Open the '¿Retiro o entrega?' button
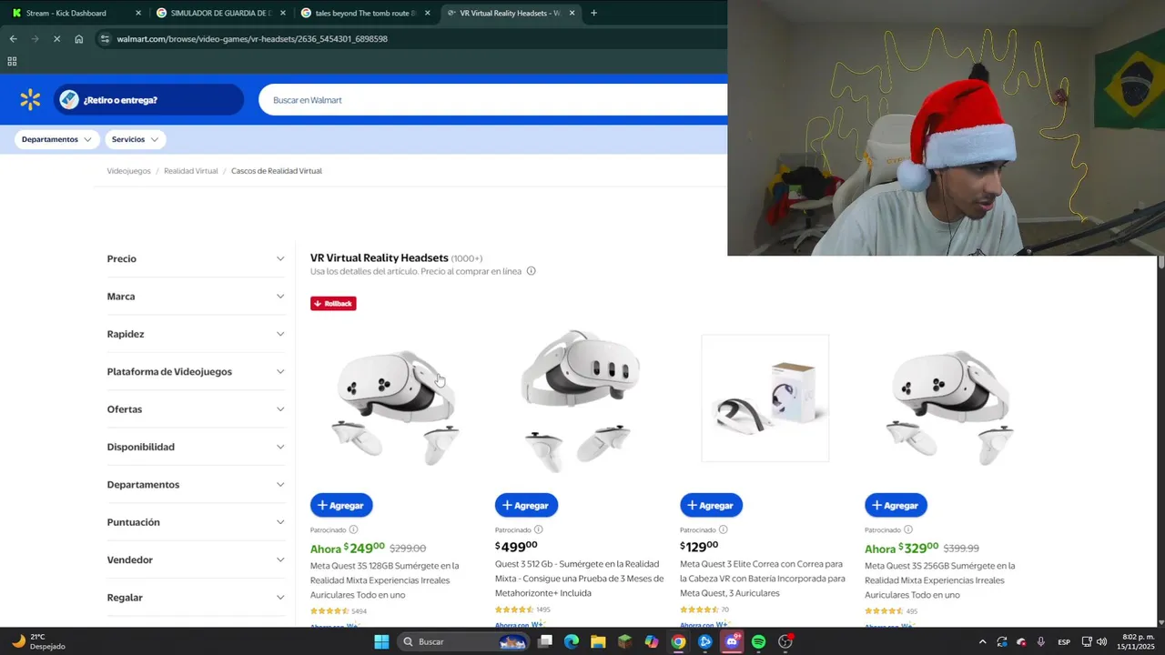The width and height of the screenshot is (1165, 655). coord(149,100)
